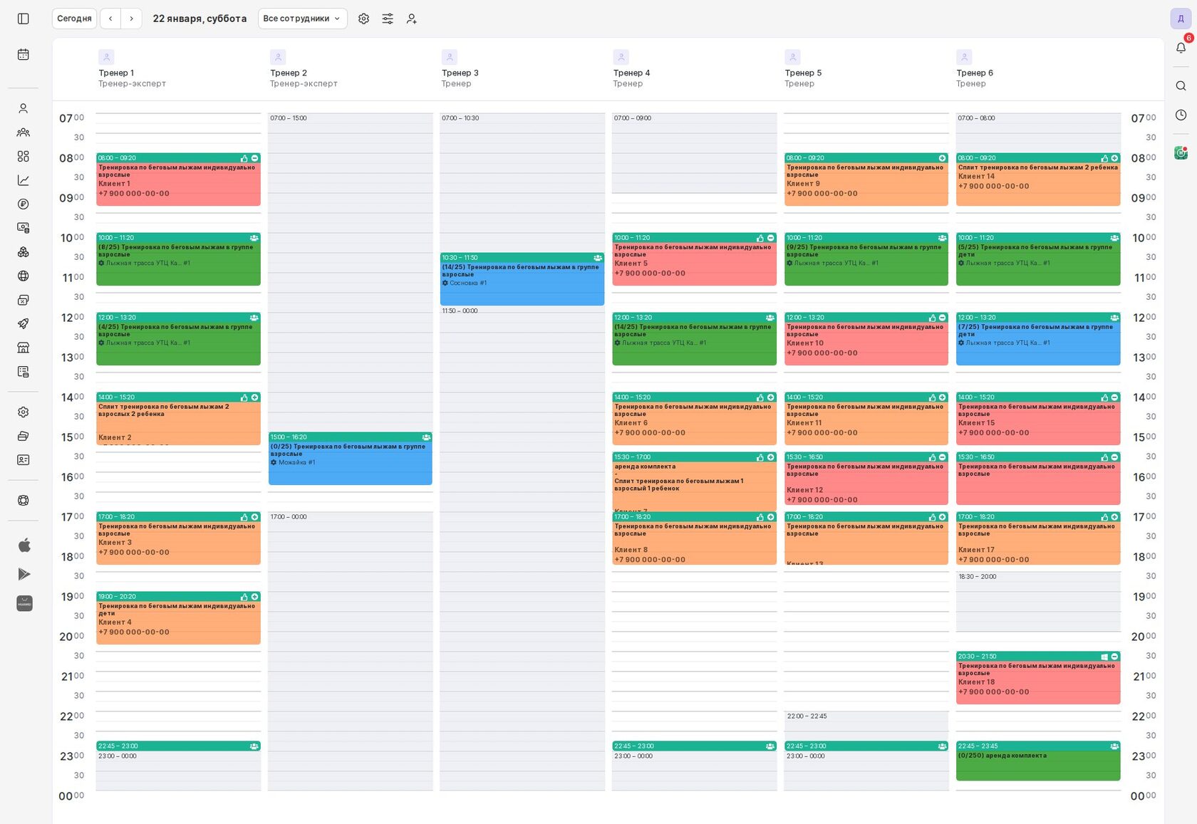Open Тренер 1 column header
Image resolution: width=1197 pixels, height=824 pixels.
[116, 73]
